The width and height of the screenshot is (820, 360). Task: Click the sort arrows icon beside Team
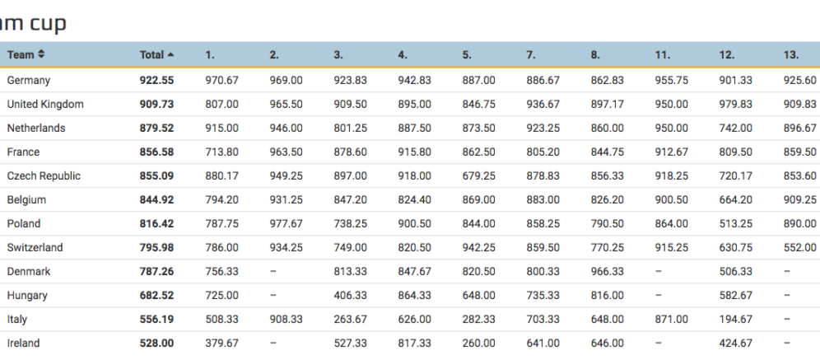click(41, 55)
